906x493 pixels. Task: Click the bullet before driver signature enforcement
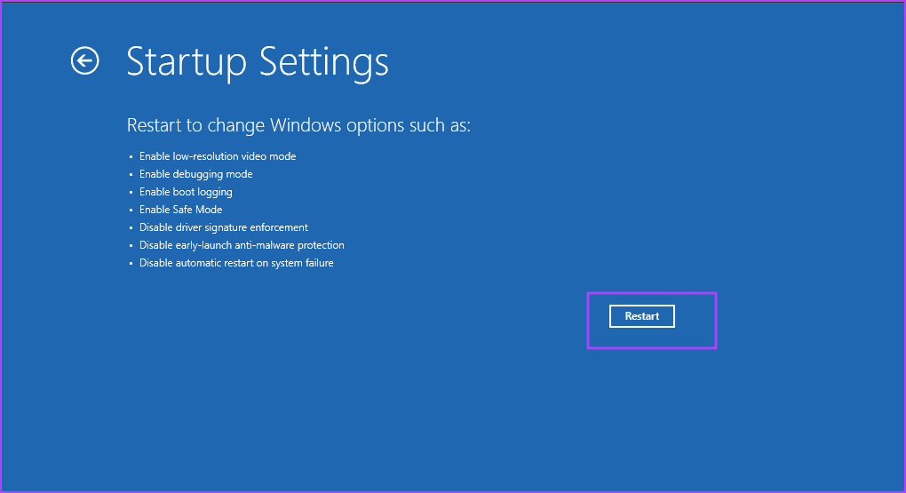(131, 228)
